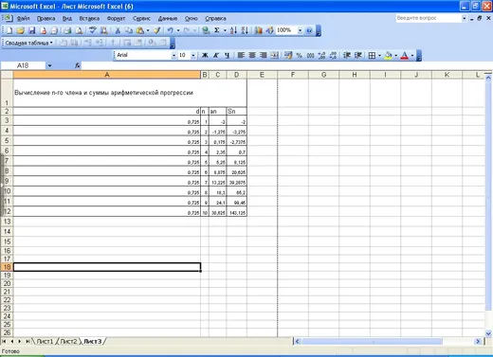Paste clipboard contents from the toolbar
Viewport: 493px width, 357px height.
point(140,30)
